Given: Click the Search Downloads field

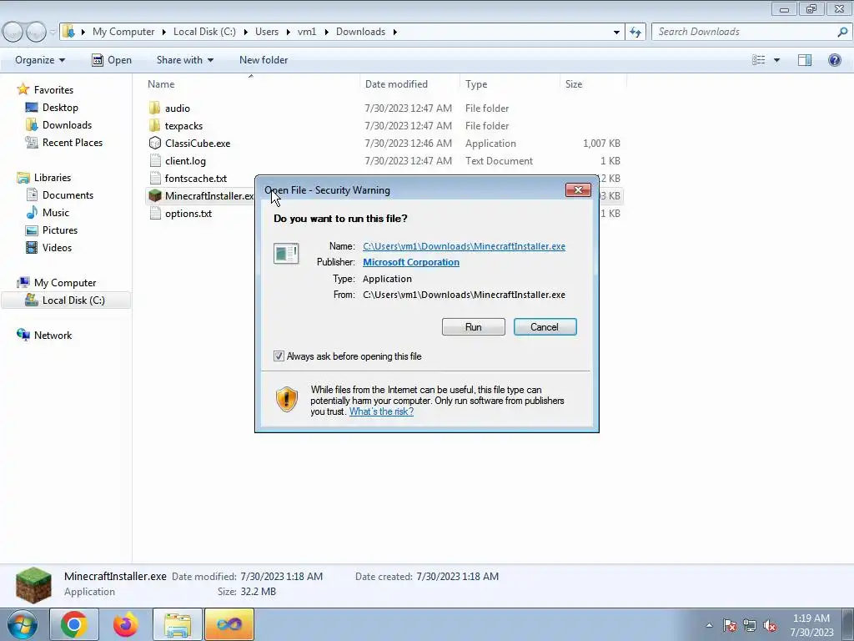Looking at the screenshot, I should (x=744, y=32).
